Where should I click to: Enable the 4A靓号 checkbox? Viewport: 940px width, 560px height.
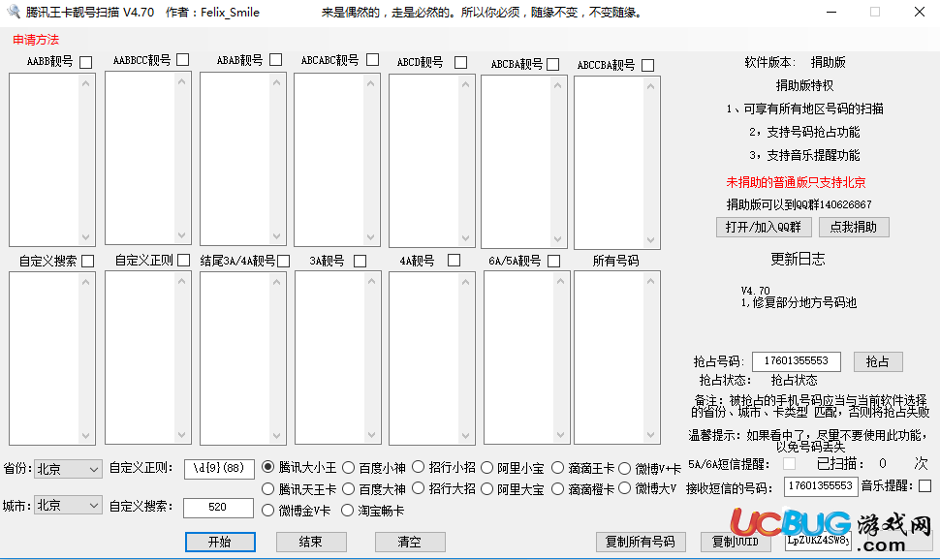coord(454,261)
